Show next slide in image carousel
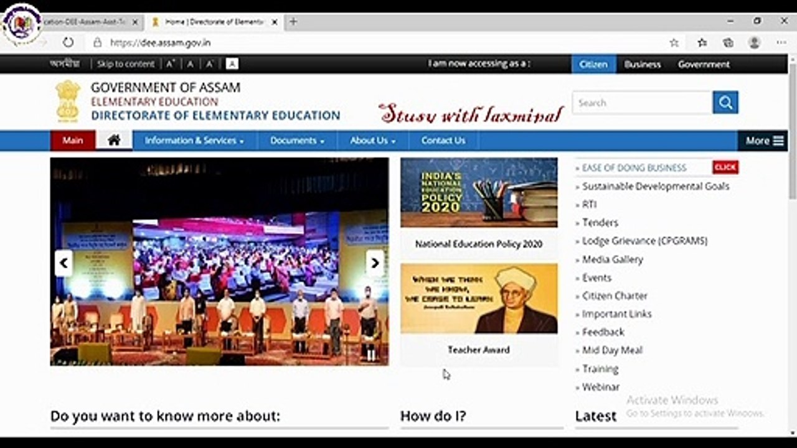 375,263
